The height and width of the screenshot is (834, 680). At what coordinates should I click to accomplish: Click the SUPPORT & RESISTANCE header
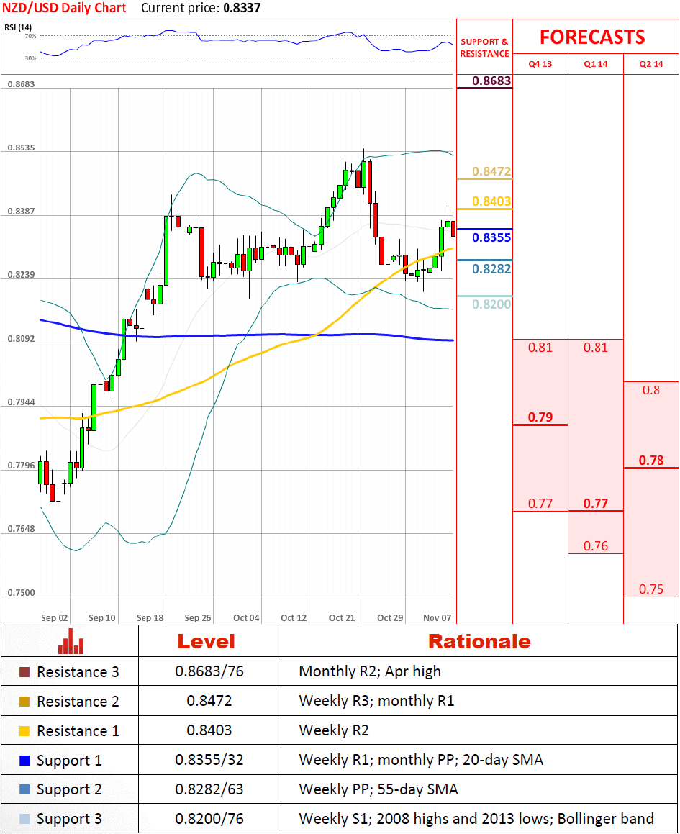coord(484,47)
